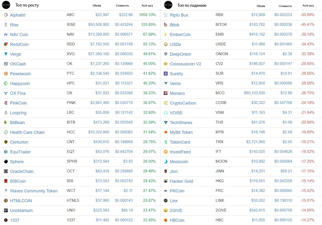Click the VOISE headphones icon
Image resolution: width=322 pixels, height=225 pixels.
click(166, 113)
